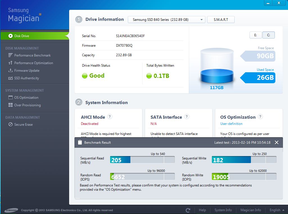Click the Secure Erase prohibited icon
This screenshot has width=288, height=214.
[10, 125]
